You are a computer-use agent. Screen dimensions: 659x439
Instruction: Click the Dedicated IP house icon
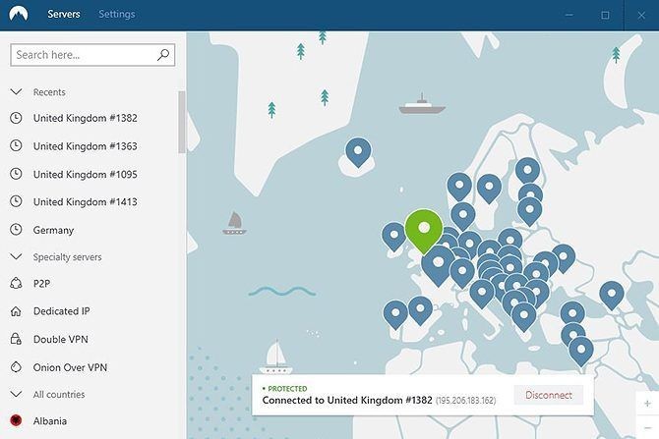(x=16, y=311)
